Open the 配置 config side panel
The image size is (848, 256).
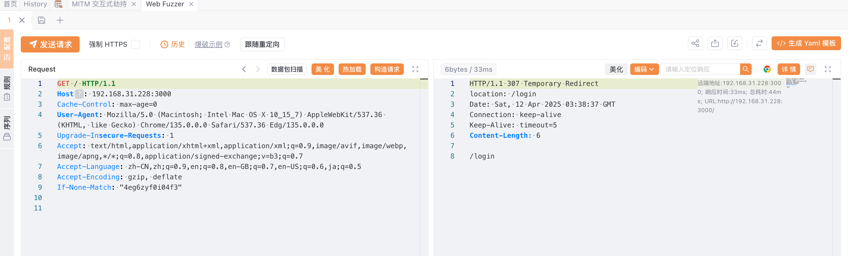coord(7,48)
